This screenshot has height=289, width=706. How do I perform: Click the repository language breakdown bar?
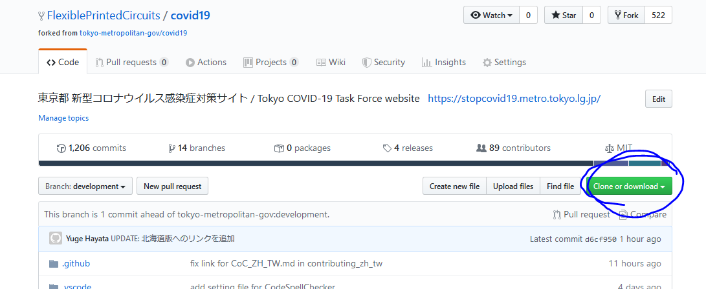(x=355, y=163)
